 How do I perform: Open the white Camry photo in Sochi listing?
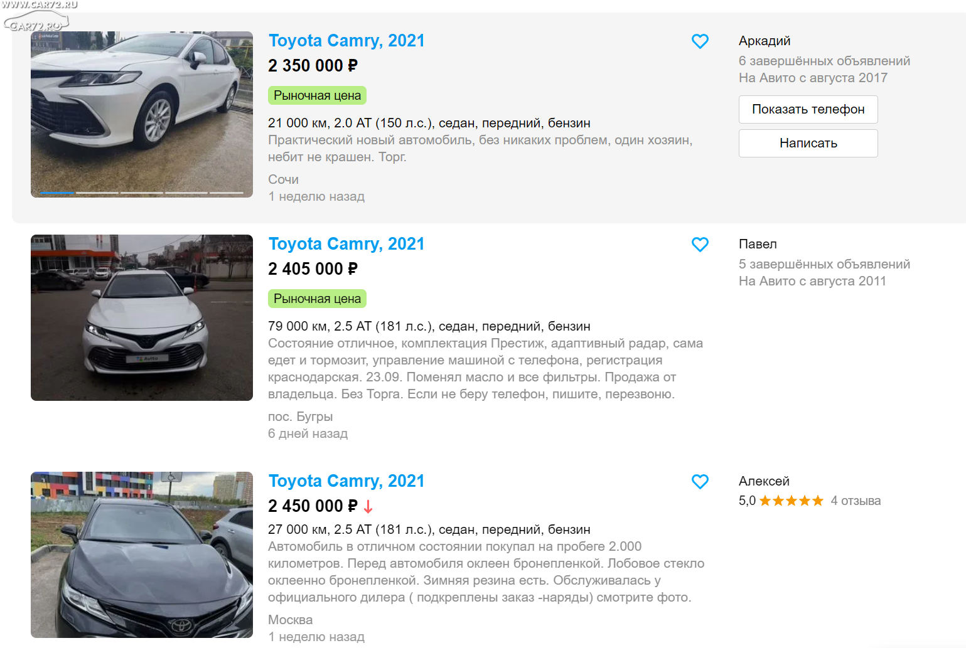click(x=142, y=114)
